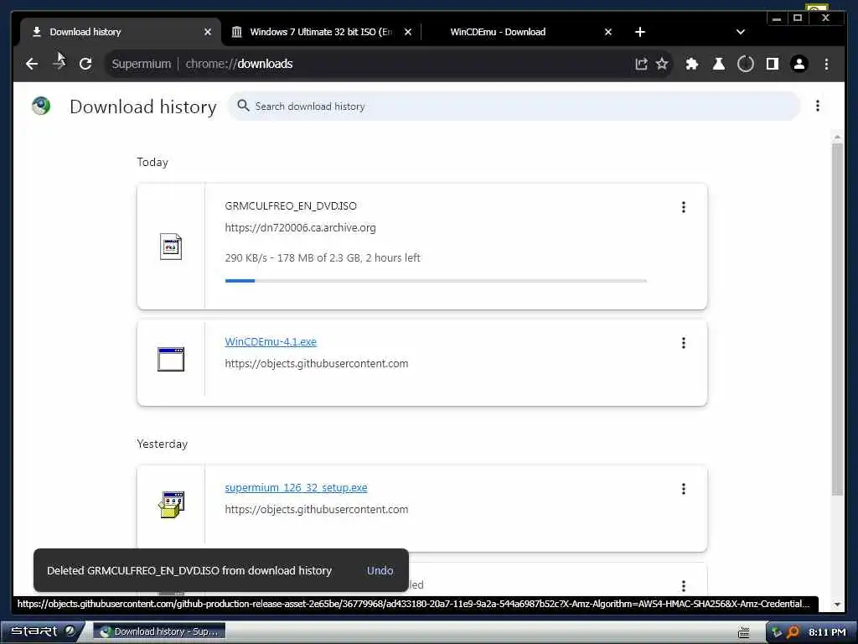This screenshot has width=858, height=644.
Task: Share this page via the share icon
Action: (641, 64)
